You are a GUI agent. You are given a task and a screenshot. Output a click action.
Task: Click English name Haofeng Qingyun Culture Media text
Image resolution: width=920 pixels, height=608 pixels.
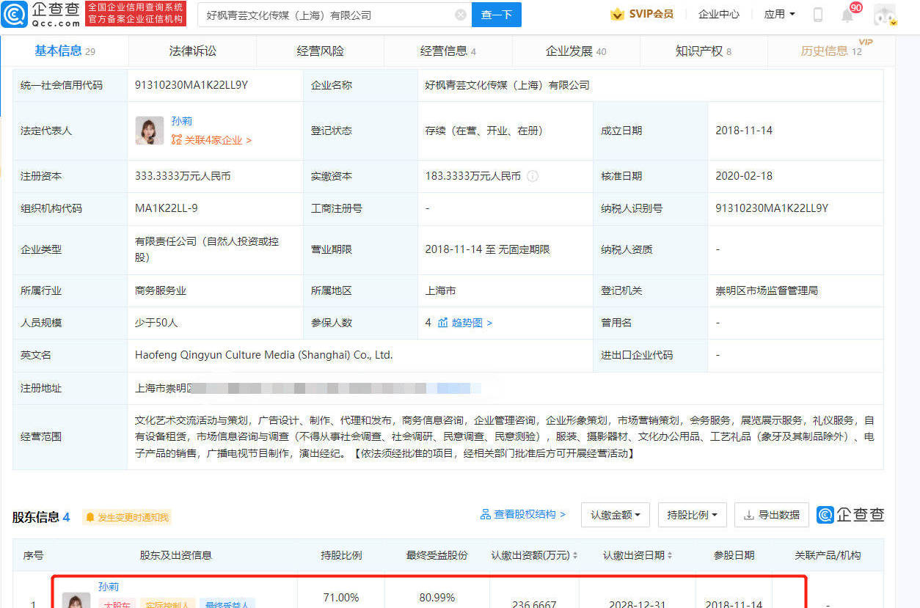pos(264,355)
